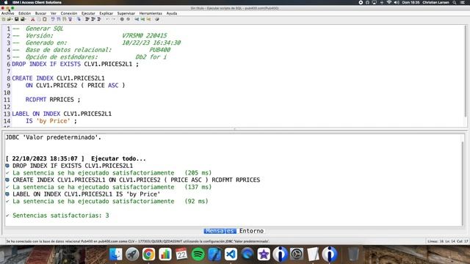Open the Ver menu
This screenshot has width=470, height=264.
click(x=54, y=13)
